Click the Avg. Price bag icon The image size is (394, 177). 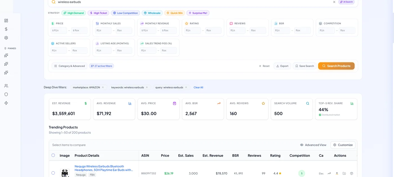tap(174, 103)
